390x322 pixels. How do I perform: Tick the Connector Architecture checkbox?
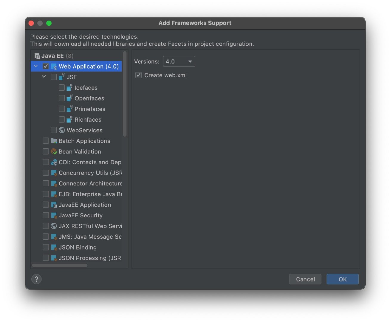click(x=46, y=183)
